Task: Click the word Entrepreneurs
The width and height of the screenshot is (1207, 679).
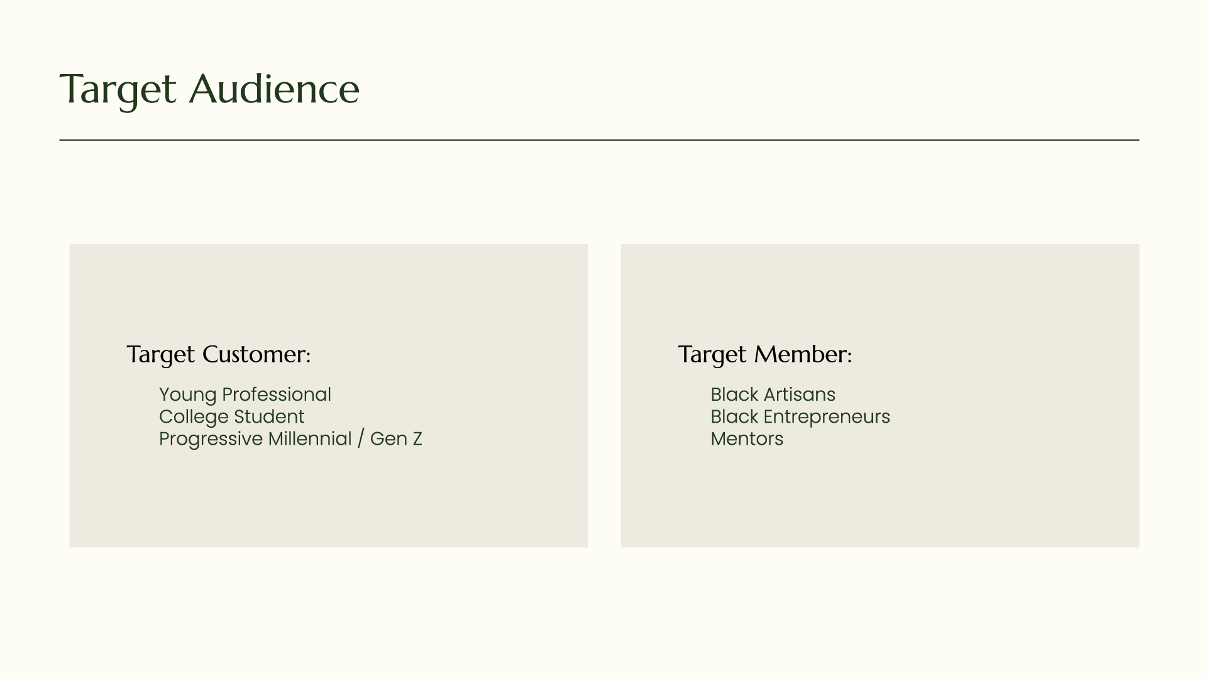Action: [827, 417]
